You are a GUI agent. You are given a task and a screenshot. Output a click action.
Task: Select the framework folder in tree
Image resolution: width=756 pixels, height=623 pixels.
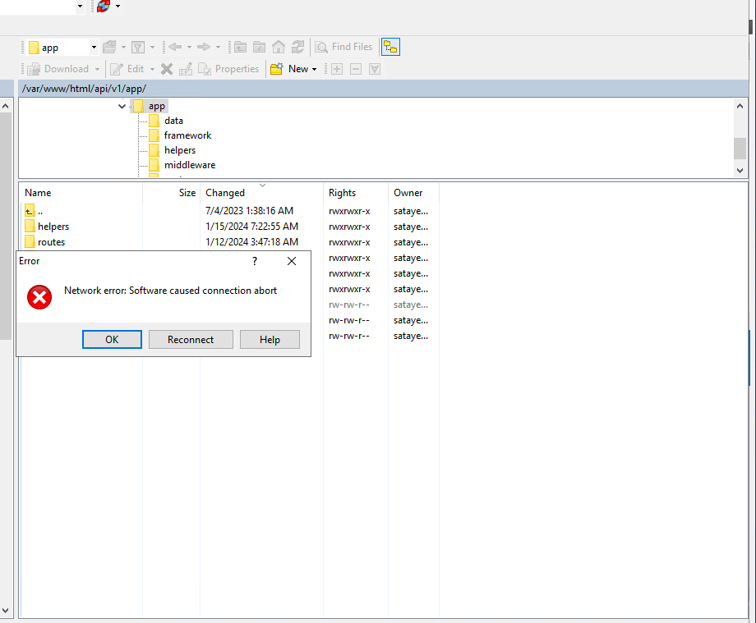(x=187, y=135)
